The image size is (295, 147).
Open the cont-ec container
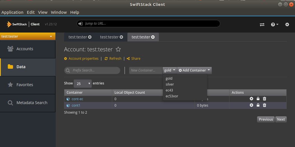[x=77, y=99]
